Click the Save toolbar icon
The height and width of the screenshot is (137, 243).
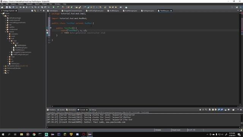(7, 7)
